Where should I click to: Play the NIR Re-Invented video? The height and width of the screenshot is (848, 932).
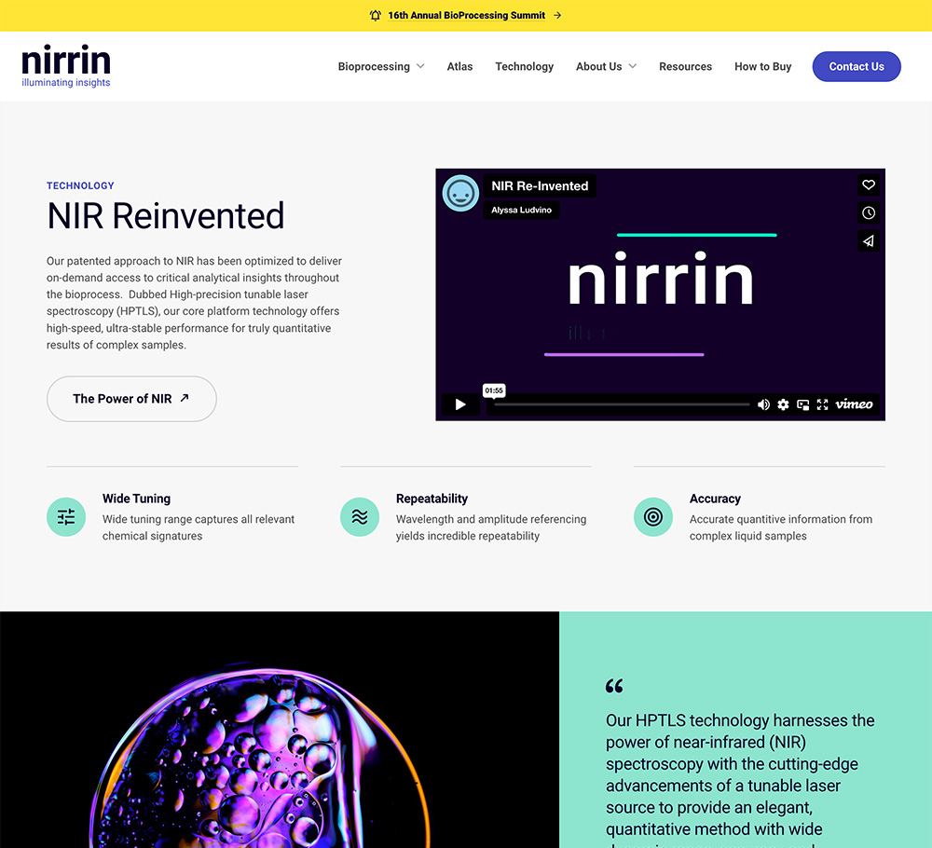pos(459,404)
